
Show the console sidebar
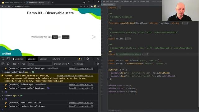[x=3, y=64]
